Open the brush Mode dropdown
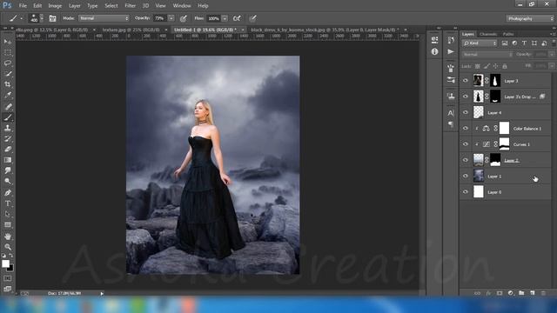 pos(104,18)
